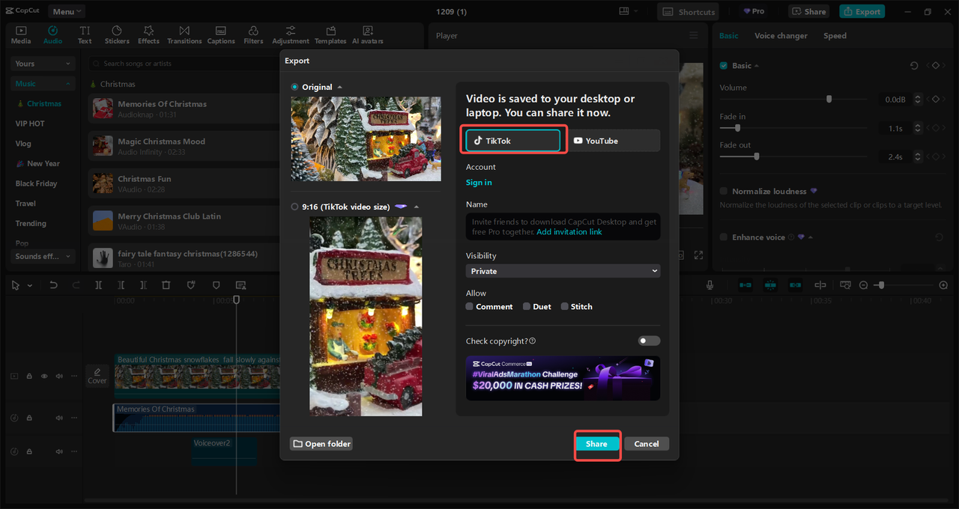The image size is (959, 509).
Task: Select the VIP HOT music category
Action: click(x=30, y=124)
